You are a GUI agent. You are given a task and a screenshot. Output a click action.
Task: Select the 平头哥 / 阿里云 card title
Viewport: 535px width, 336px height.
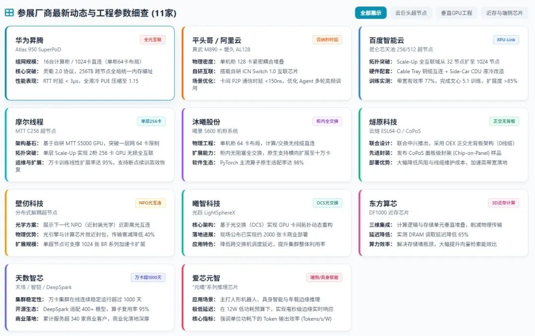[216, 40]
